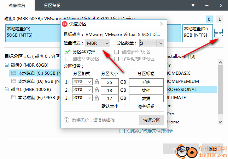Screen dimensions: 228x159
Task: Select tree item 本地磁盘 (C:) 50GB
Action: click(x=35, y=73)
